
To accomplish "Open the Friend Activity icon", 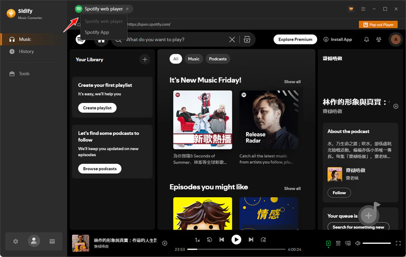I will [x=379, y=40].
